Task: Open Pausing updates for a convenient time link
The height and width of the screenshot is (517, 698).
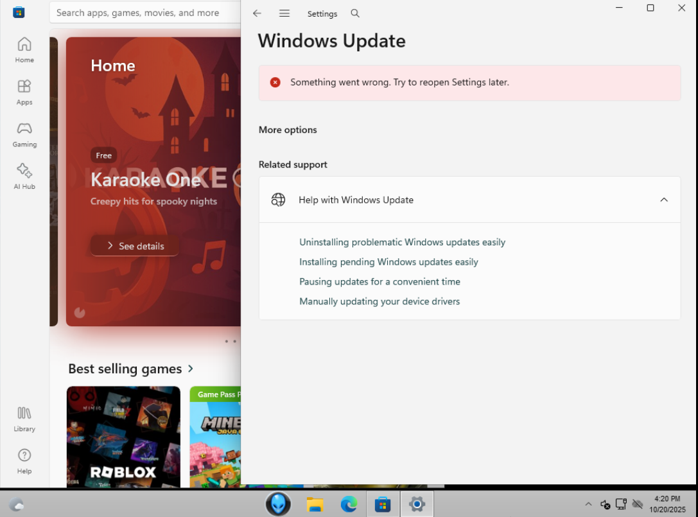Action: pyautogui.click(x=380, y=281)
